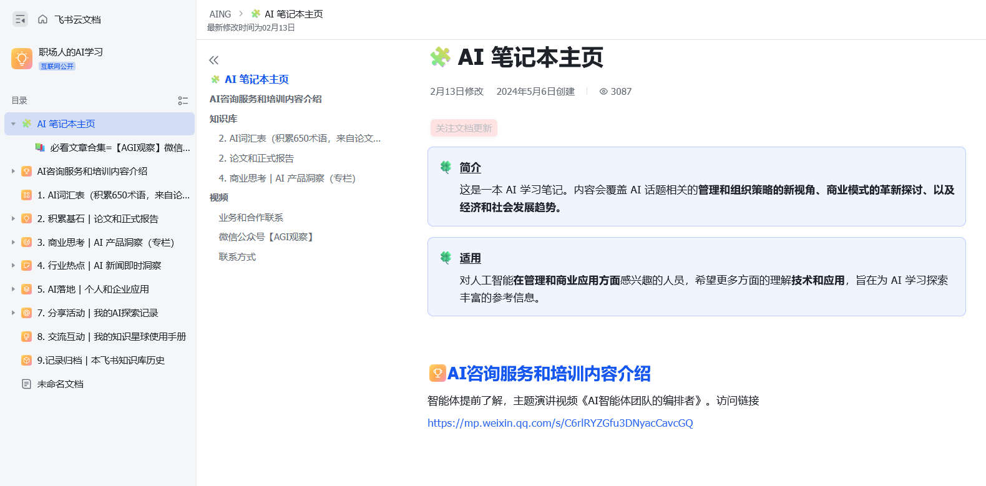The image size is (986, 486).
Task: Jump to 知识库 section in the outline
Action: click(223, 119)
